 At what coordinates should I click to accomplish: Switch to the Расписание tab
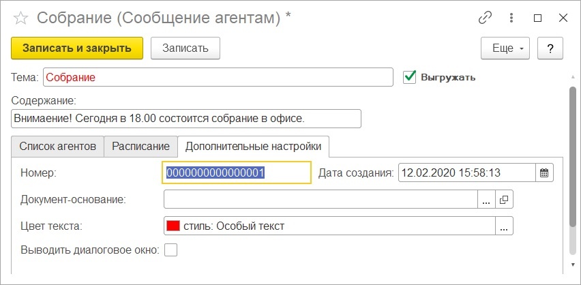(140, 146)
